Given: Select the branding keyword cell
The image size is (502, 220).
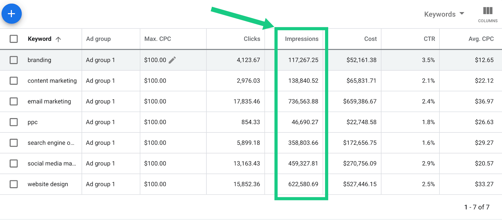Looking at the screenshot, I should [x=39, y=60].
